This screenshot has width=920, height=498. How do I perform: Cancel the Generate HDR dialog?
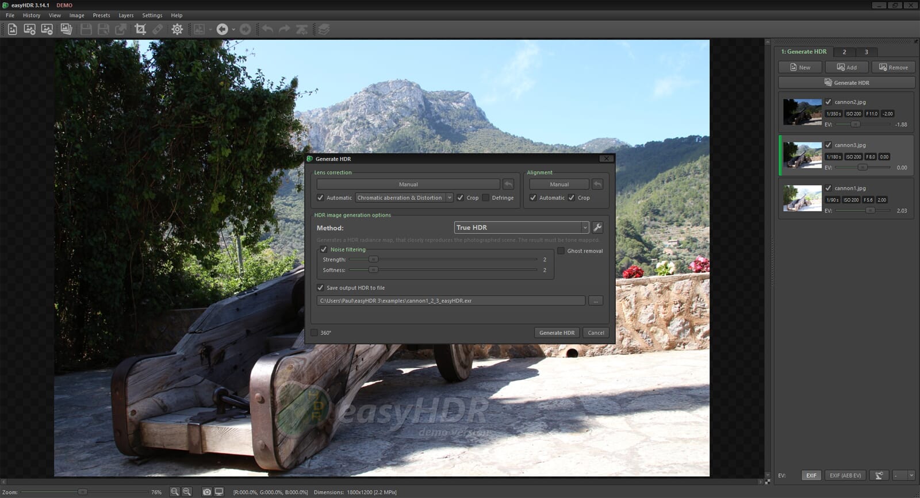point(596,333)
